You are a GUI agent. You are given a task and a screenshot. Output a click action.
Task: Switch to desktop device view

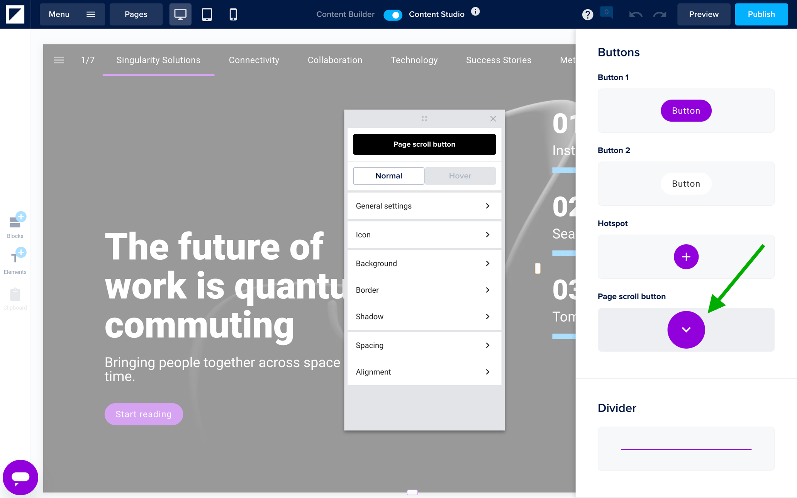point(180,14)
